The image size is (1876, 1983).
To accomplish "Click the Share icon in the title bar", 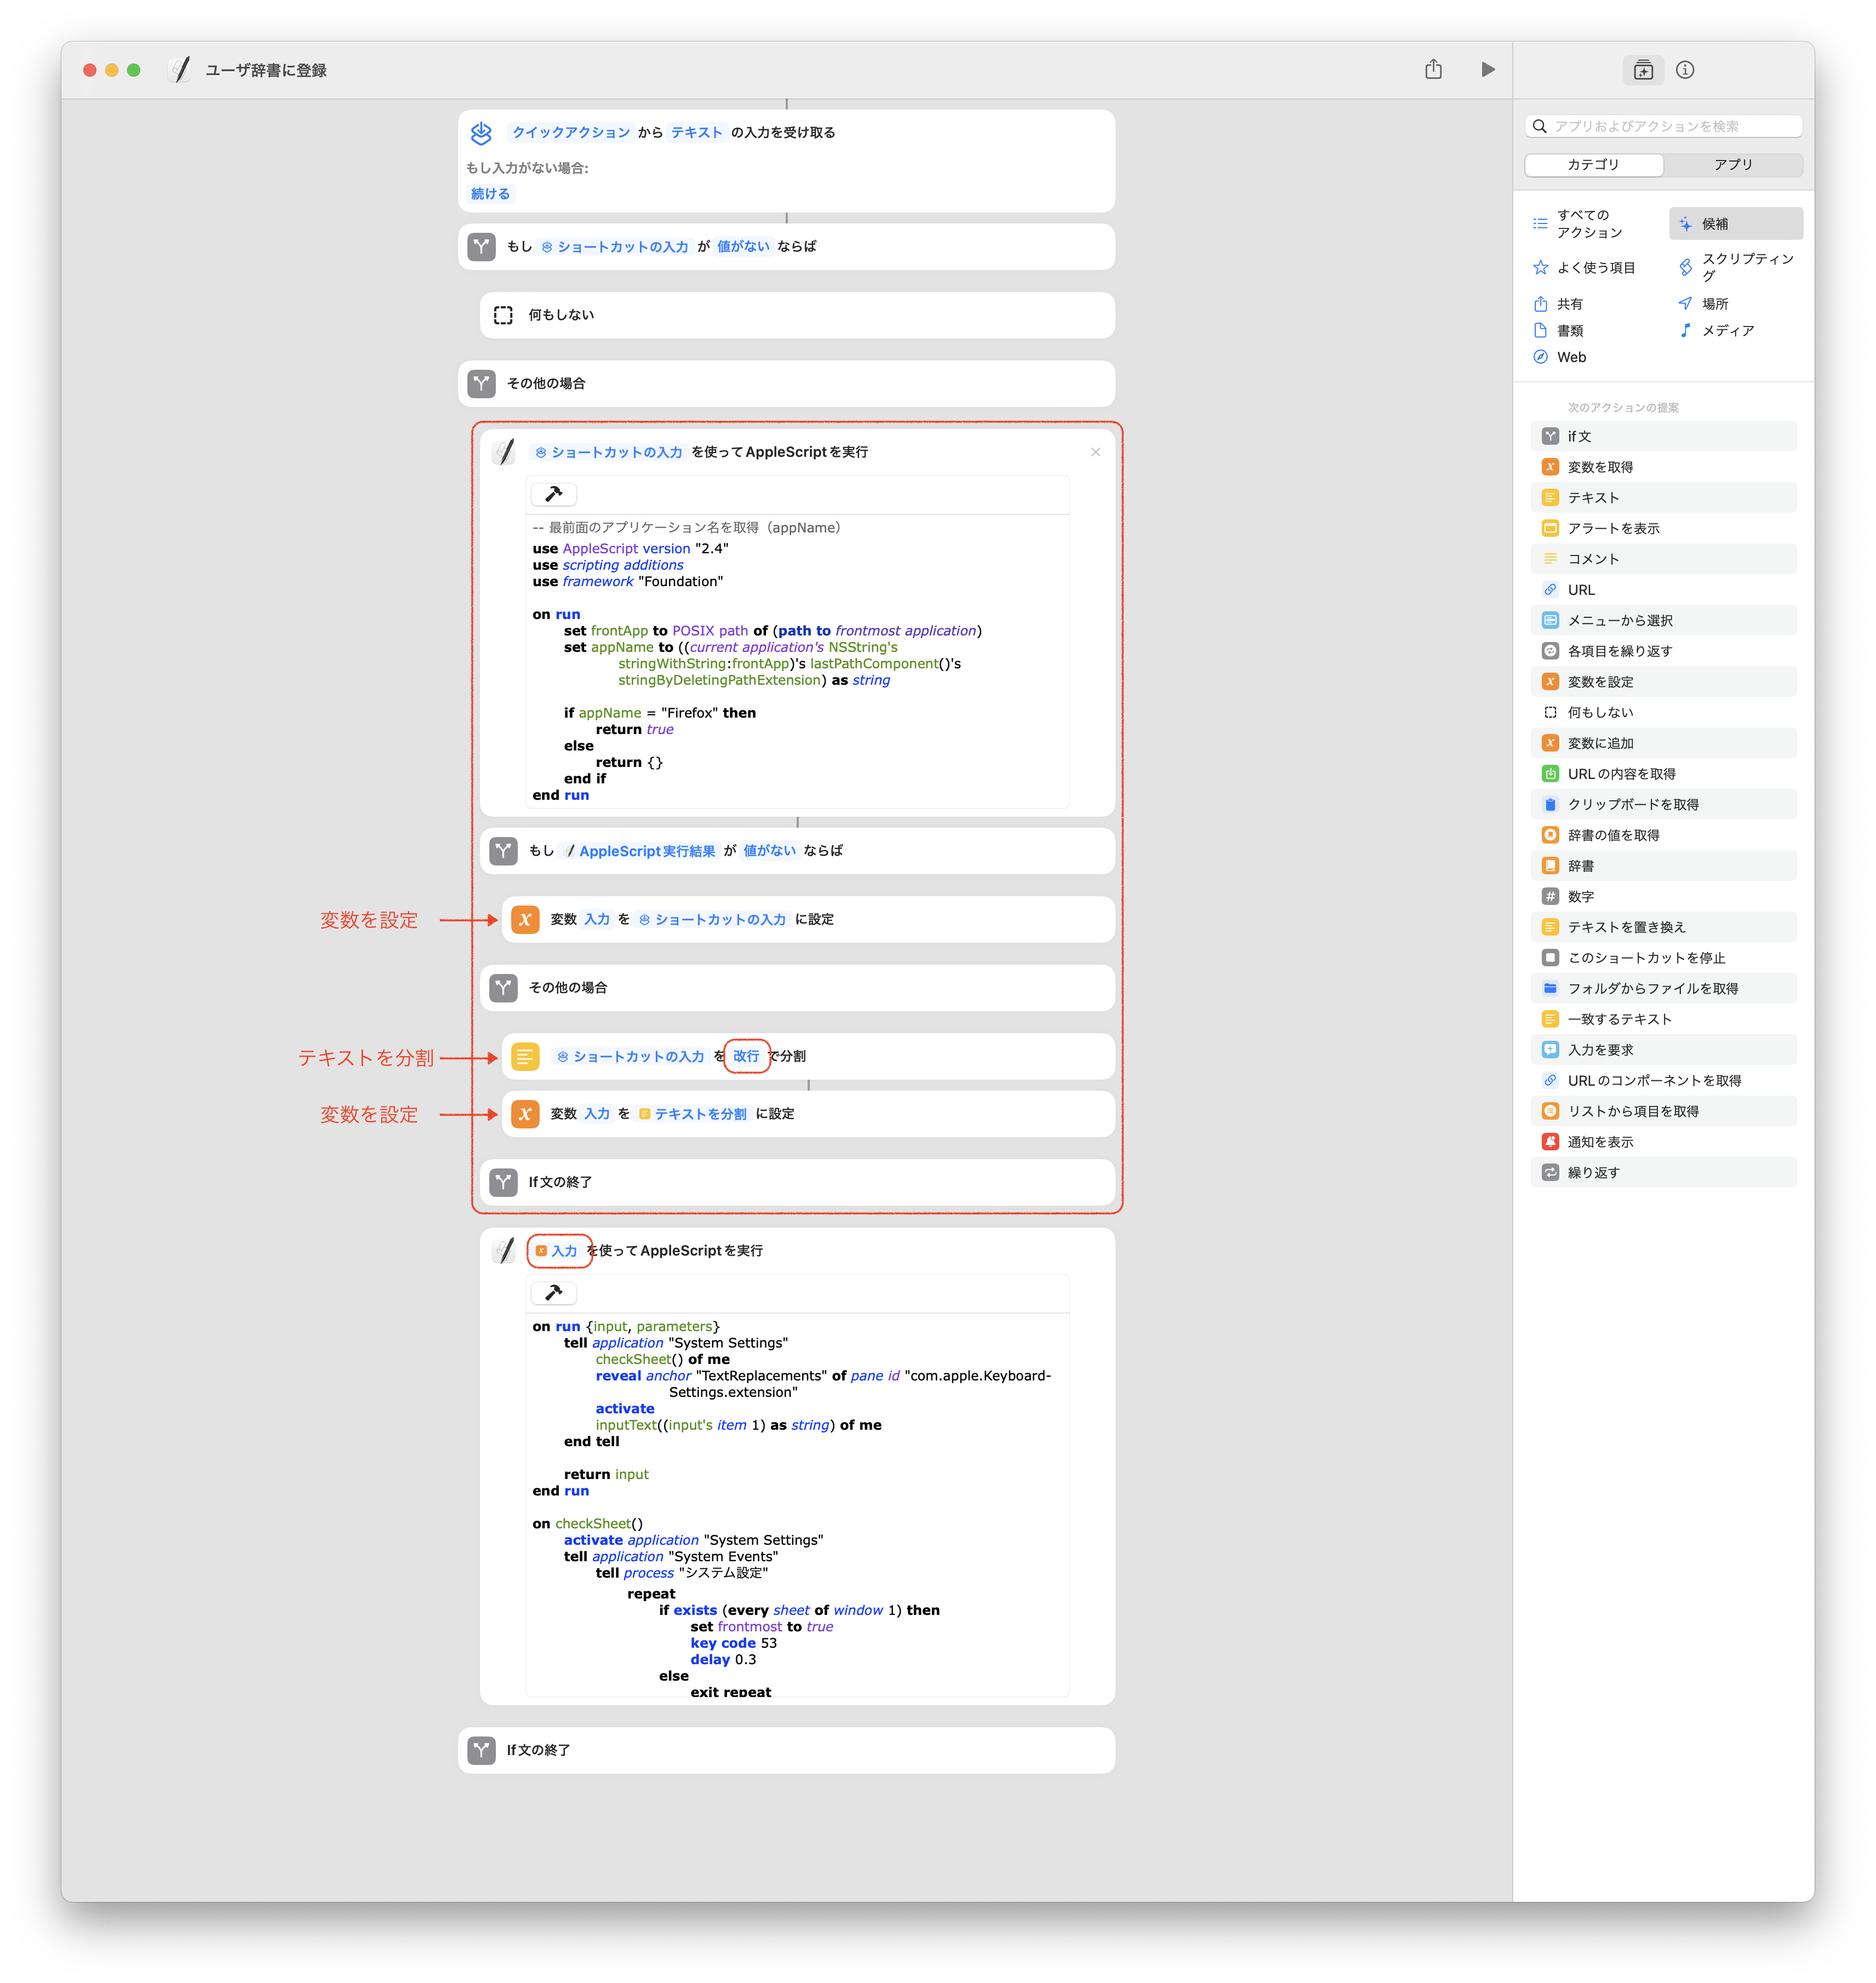I will [1433, 70].
